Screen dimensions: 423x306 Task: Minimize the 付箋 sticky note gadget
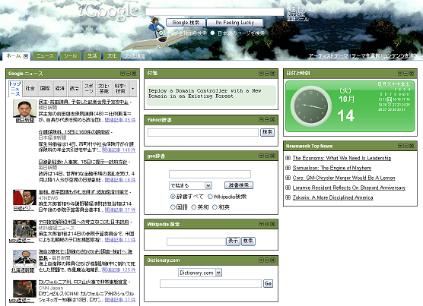pyautogui.click(x=267, y=73)
